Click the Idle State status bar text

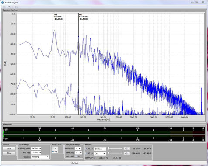75,163
